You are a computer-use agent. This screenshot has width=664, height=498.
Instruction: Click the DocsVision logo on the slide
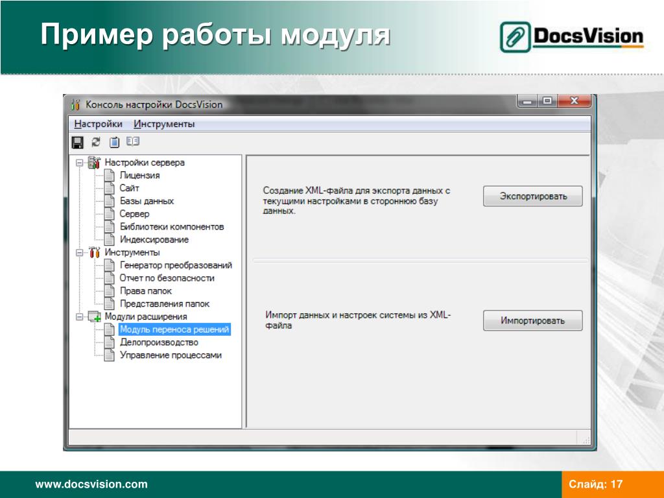[x=572, y=37]
